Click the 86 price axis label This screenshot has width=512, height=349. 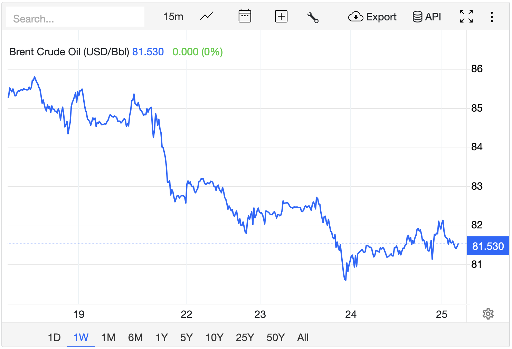(x=477, y=69)
